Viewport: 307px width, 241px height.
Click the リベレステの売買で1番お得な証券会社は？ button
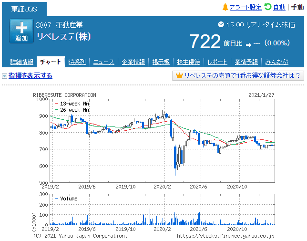click(x=238, y=75)
